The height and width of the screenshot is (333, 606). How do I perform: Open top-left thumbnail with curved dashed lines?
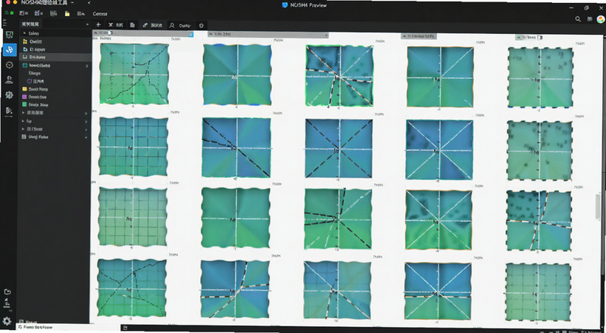pos(134,73)
